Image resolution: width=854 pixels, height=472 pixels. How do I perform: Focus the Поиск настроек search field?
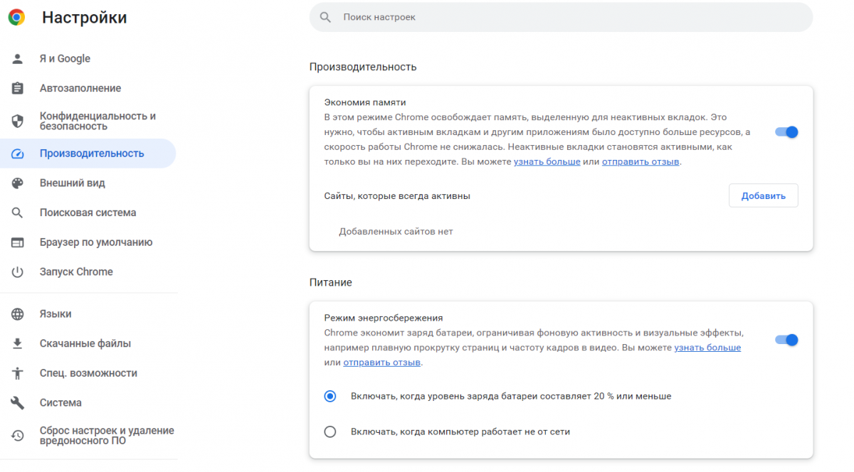561,17
